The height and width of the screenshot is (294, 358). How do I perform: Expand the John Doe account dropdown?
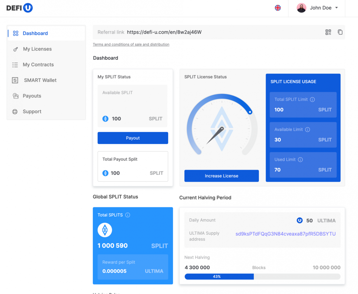click(x=337, y=8)
